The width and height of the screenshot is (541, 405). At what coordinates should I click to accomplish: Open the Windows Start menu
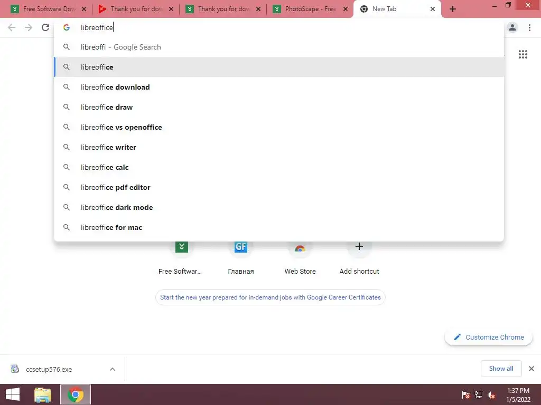tap(13, 394)
